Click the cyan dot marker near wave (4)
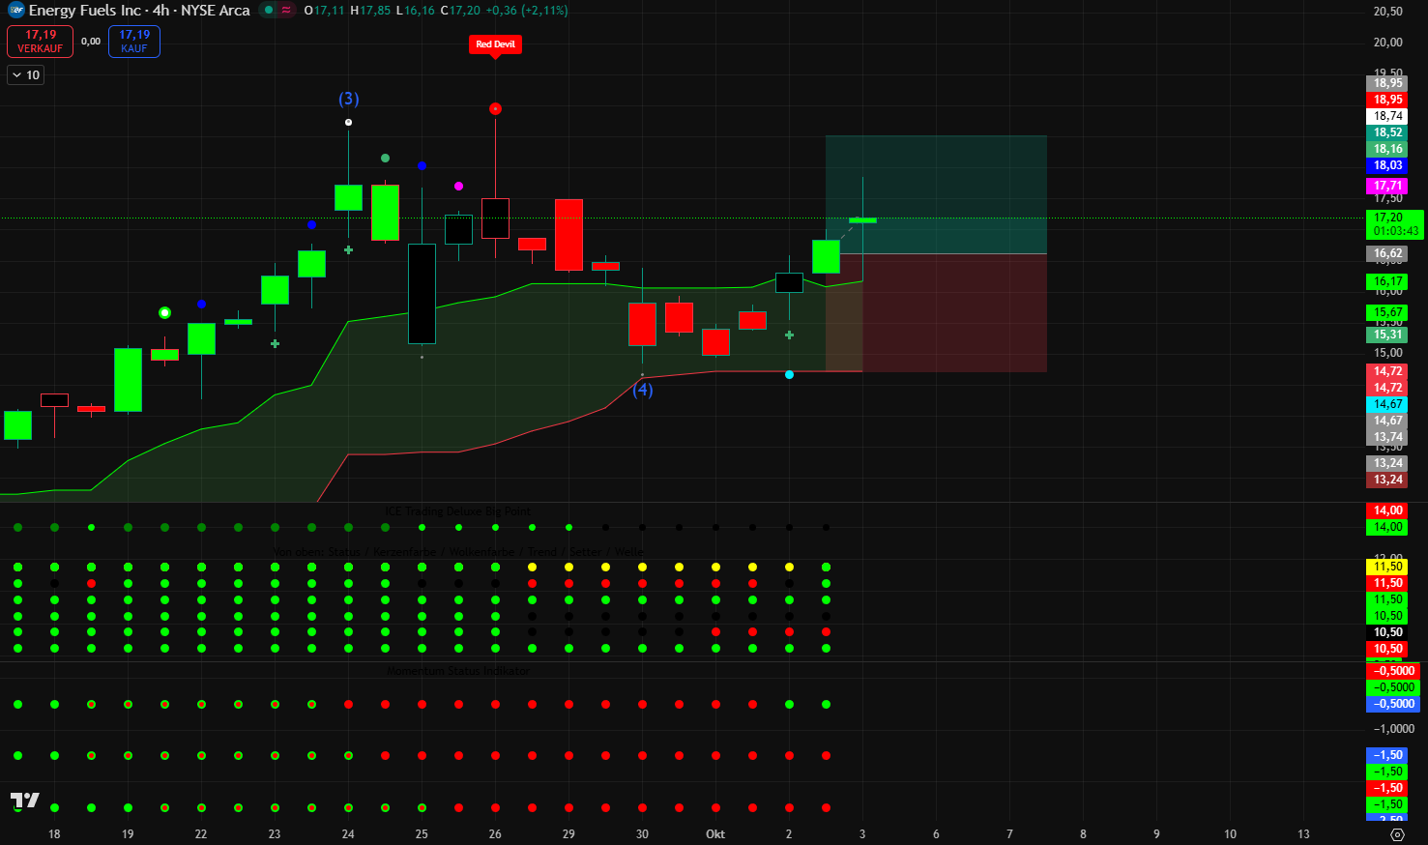The height and width of the screenshot is (845, 1428). click(x=789, y=374)
